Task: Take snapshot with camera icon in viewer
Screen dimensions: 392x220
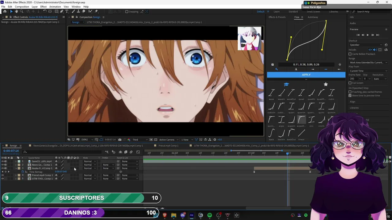Action: [120, 140]
